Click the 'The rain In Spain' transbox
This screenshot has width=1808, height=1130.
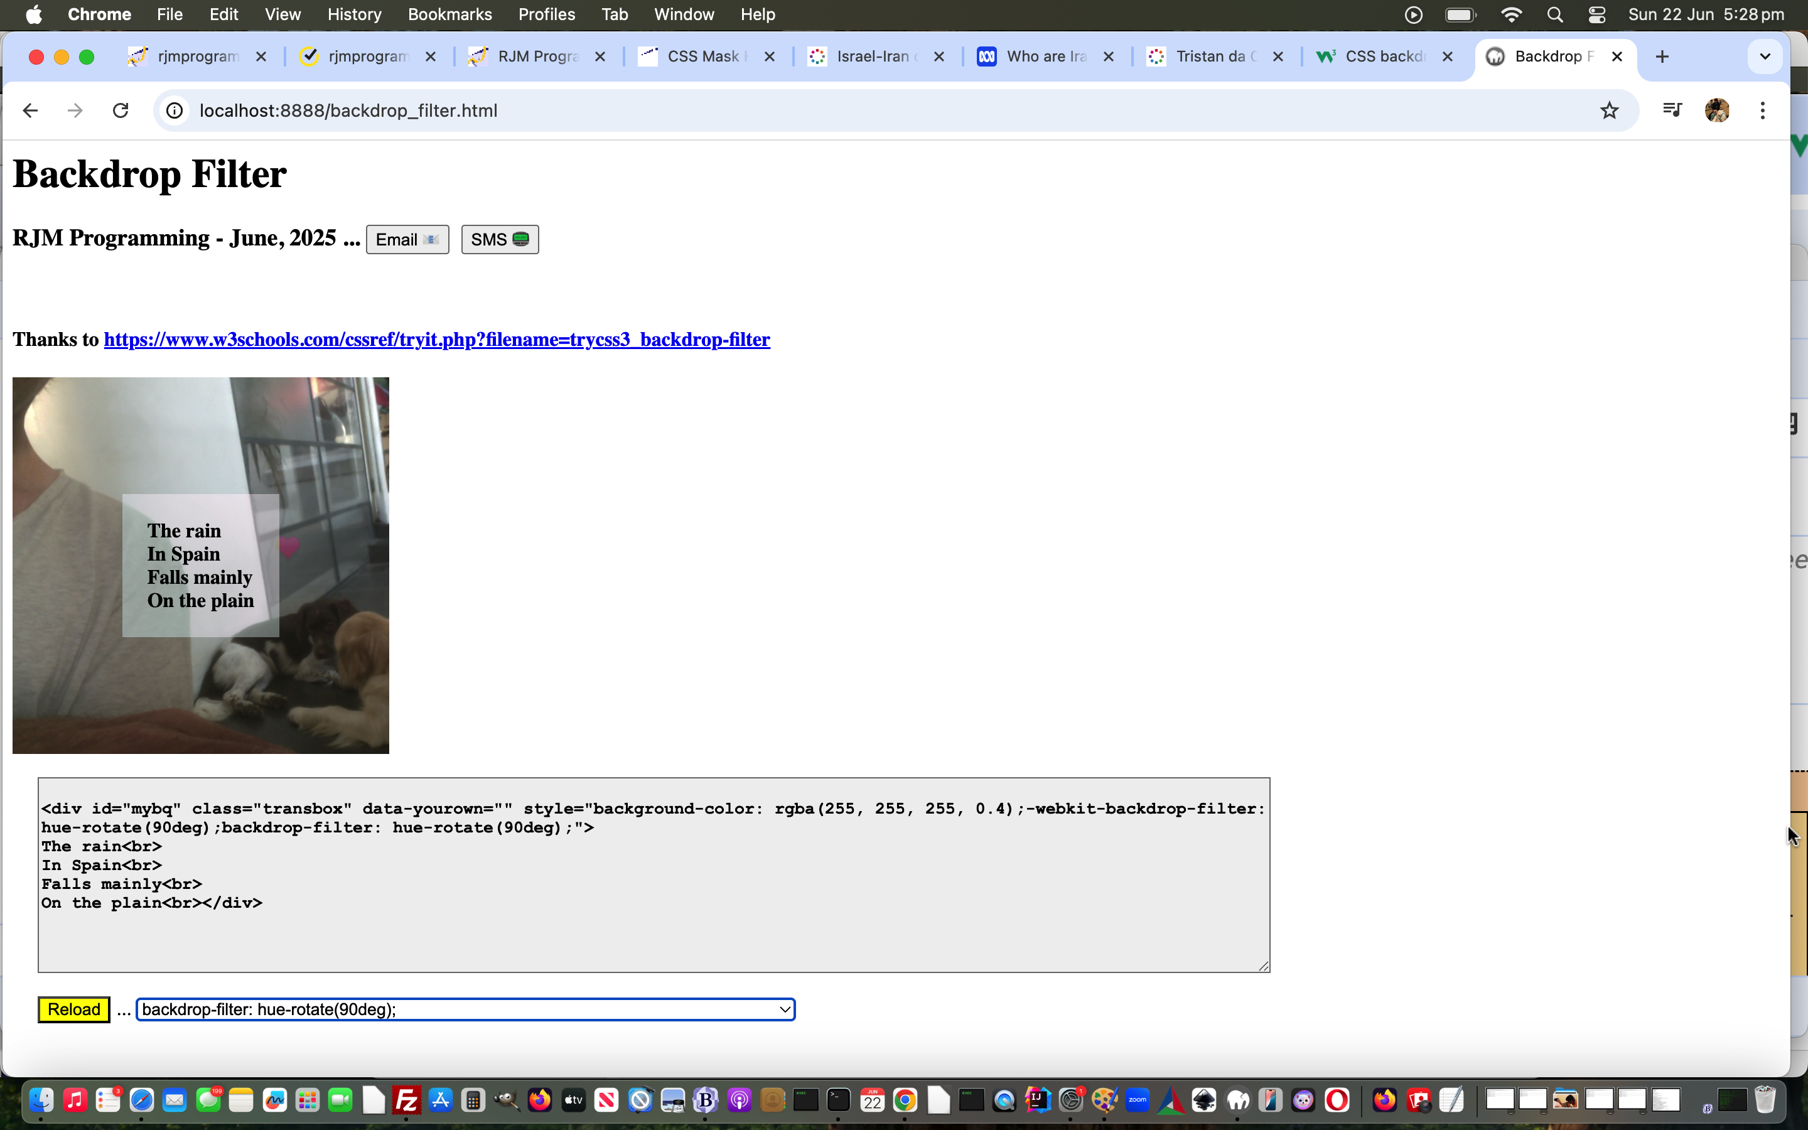200,566
